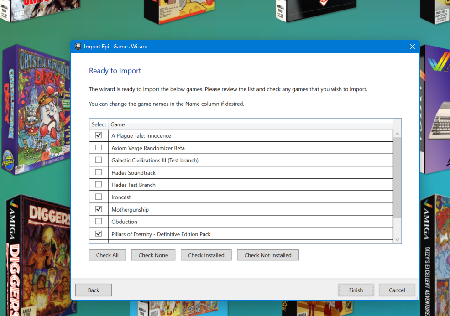Click the list scroll up arrow
The height and width of the screenshot is (316, 450).
(x=397, y=134)
